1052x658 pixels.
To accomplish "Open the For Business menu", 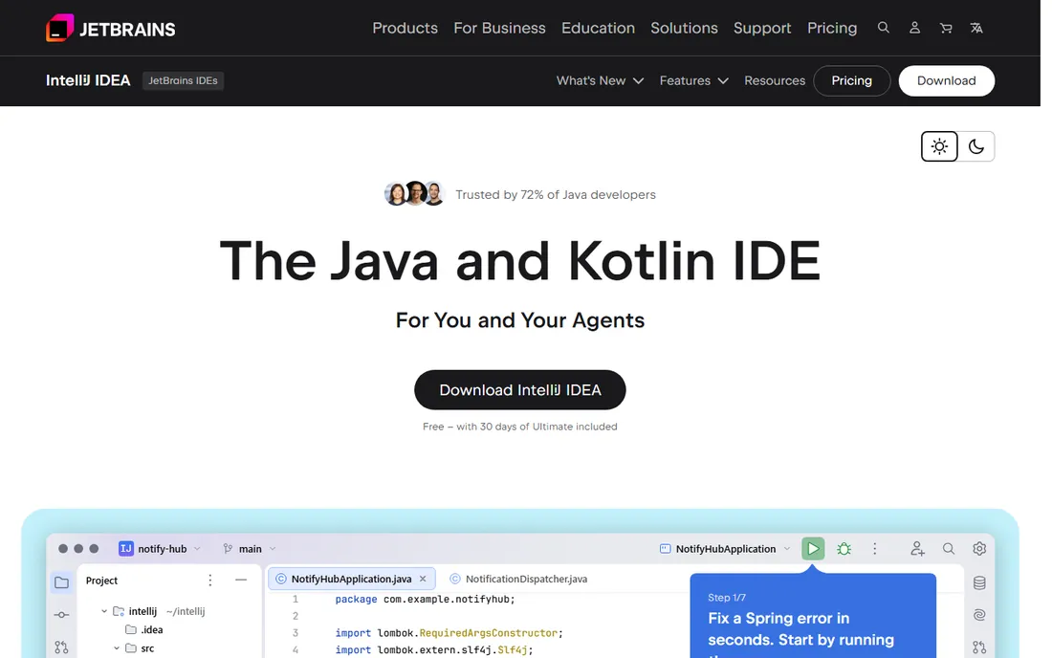I will pyautogui.click(x=499, y=28).
